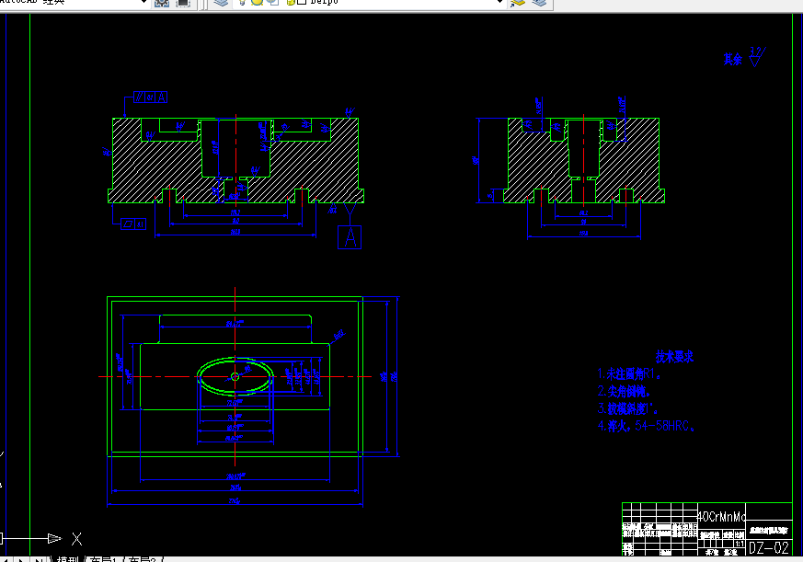
Task: Toggle the layer freeze sun icon
Action: [x=257, y=2]
